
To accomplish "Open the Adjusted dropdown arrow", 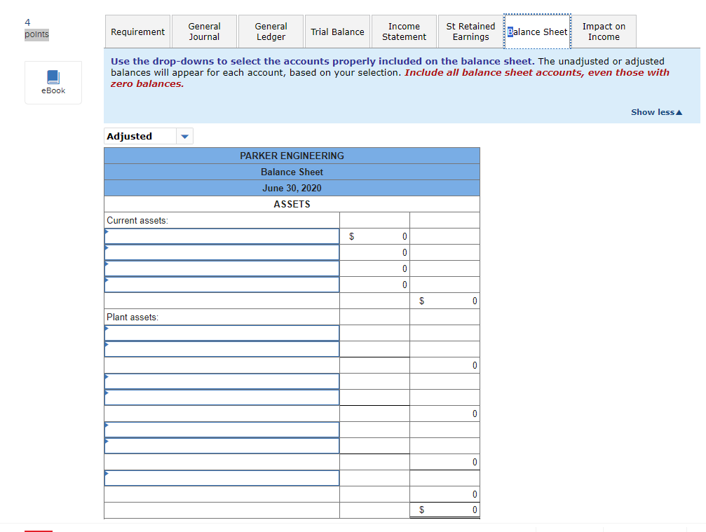I will click(184, 137).
